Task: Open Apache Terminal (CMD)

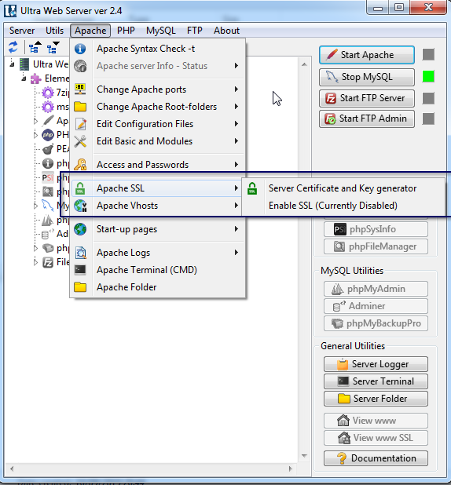Action: 158,270
